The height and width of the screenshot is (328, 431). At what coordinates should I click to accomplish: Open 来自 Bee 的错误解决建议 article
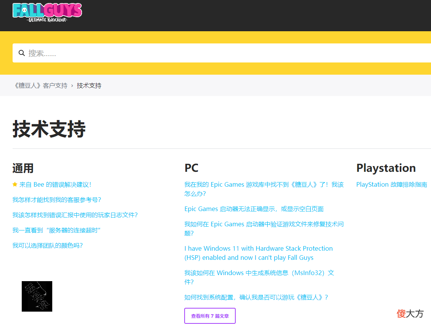click(x=55, y=185)
